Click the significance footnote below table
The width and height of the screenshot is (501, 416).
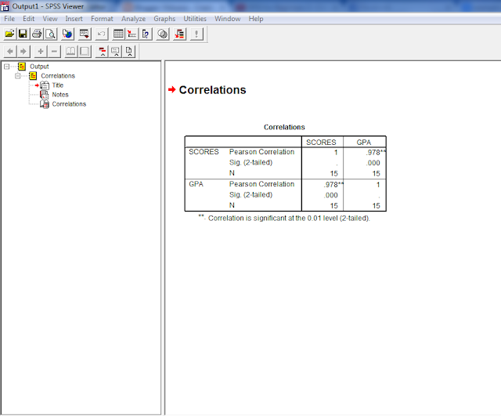pos(284,218)
